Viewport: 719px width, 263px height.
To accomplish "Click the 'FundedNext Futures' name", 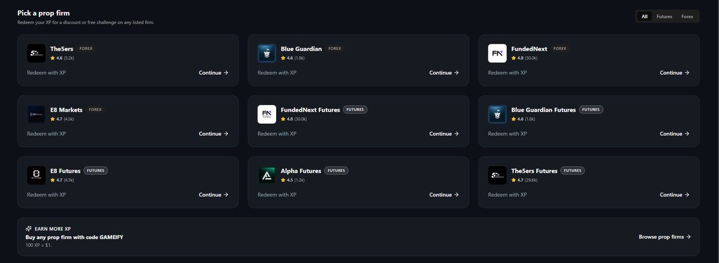I will tap(310, 109).
